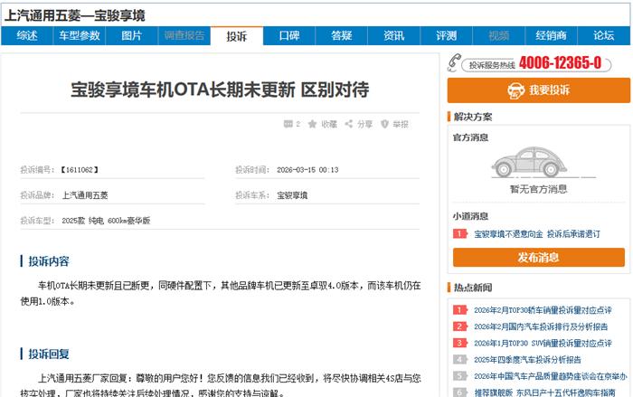Click the 分享 share icon
The width and height of the screenshot is (633, 397).
(348, 124)
